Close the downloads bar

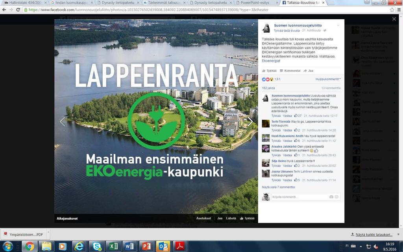(x=398, y=234)
